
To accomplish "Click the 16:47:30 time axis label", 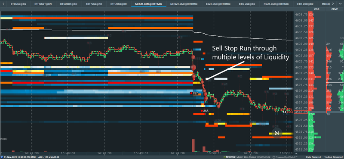I will coord(31,153).
